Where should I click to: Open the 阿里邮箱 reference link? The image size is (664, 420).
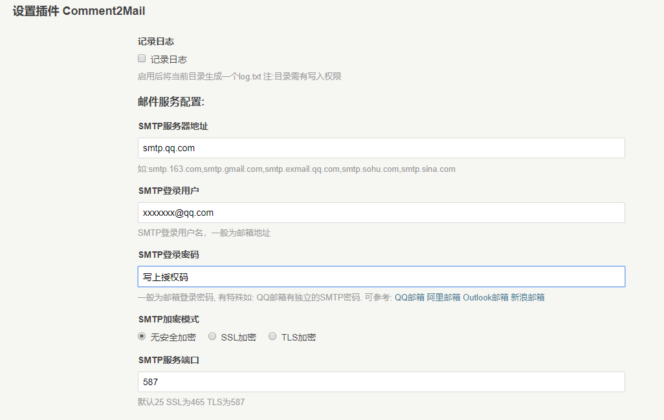443,297
